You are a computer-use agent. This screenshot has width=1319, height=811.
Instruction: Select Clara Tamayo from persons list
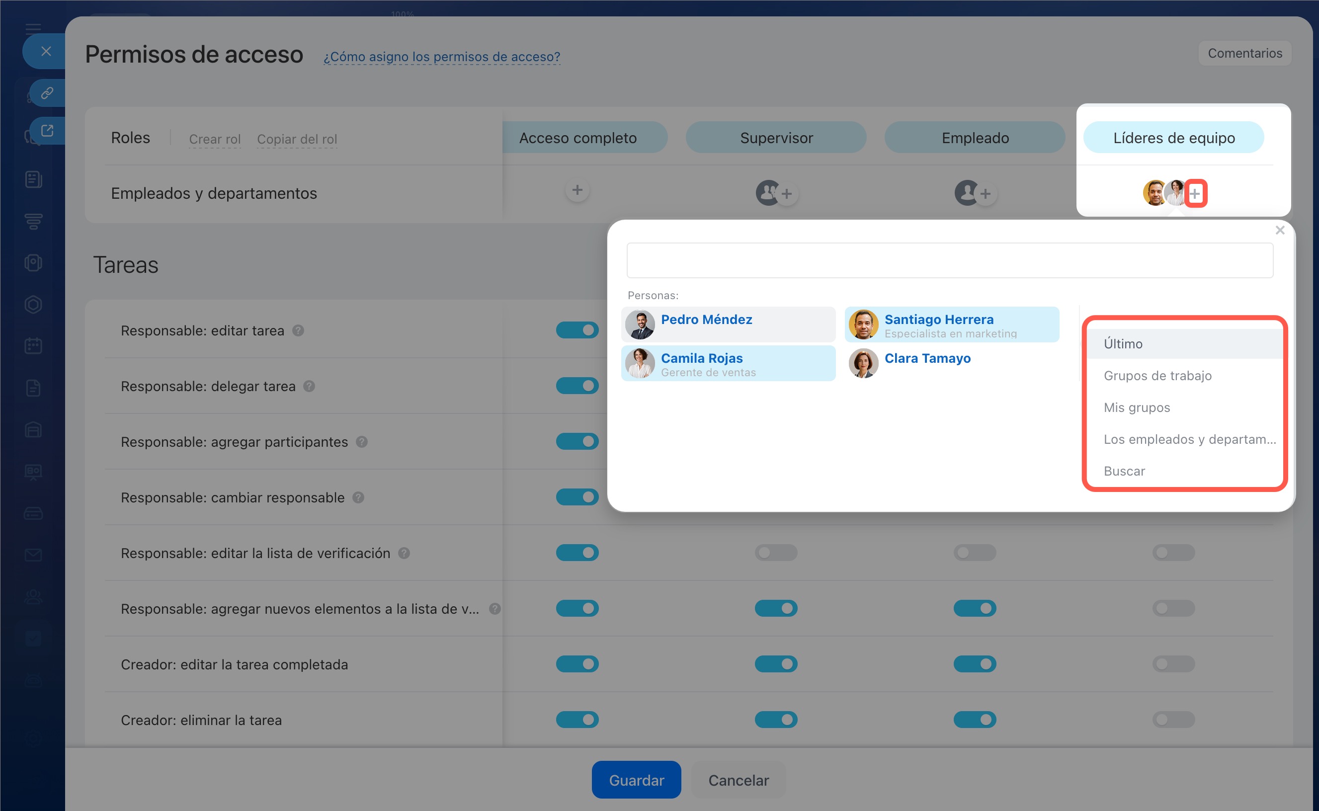(927, 358)
